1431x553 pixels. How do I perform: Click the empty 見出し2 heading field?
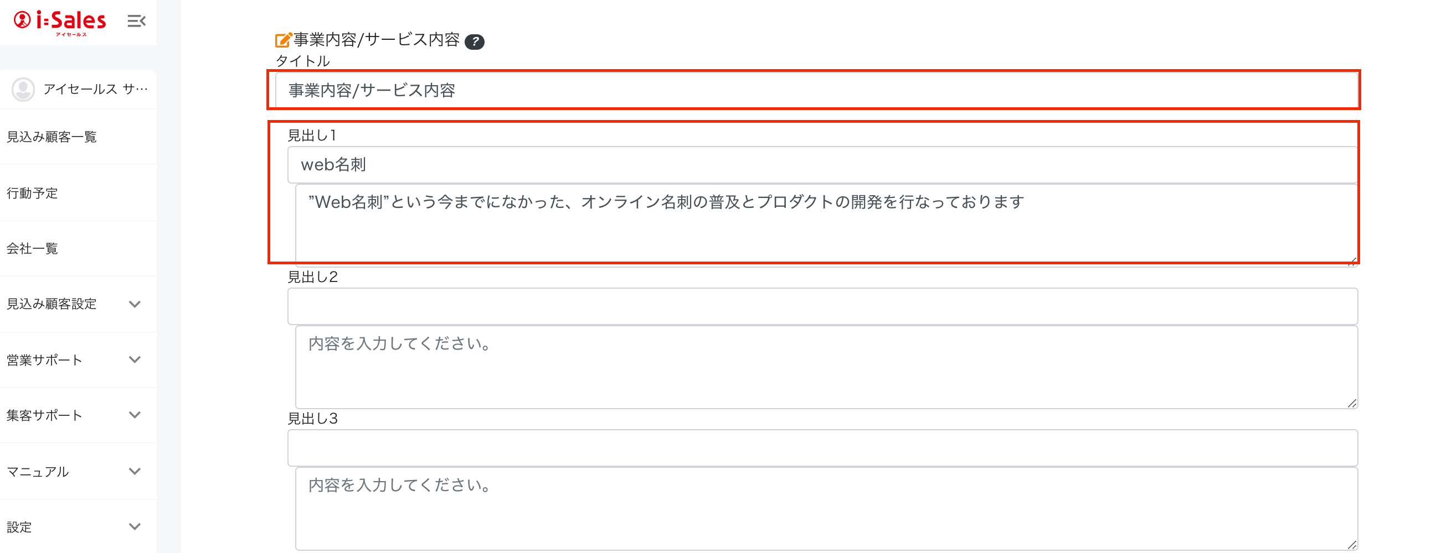click(x=822, y=306)
